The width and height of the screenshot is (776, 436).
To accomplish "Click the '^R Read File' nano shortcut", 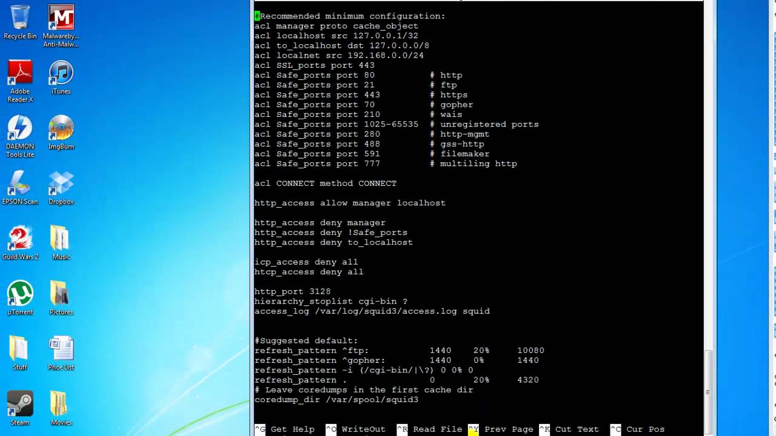I will coord(429,429).
